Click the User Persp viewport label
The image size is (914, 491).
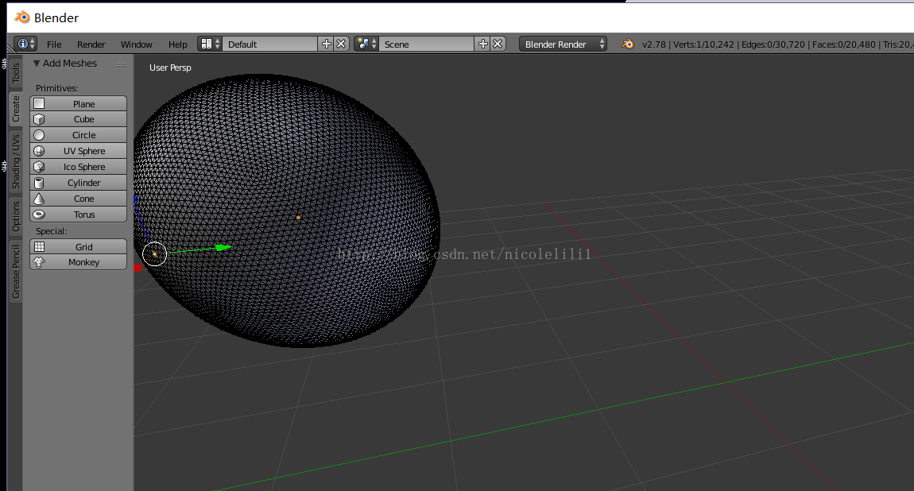pyautogui.click(x=170, y=68)
